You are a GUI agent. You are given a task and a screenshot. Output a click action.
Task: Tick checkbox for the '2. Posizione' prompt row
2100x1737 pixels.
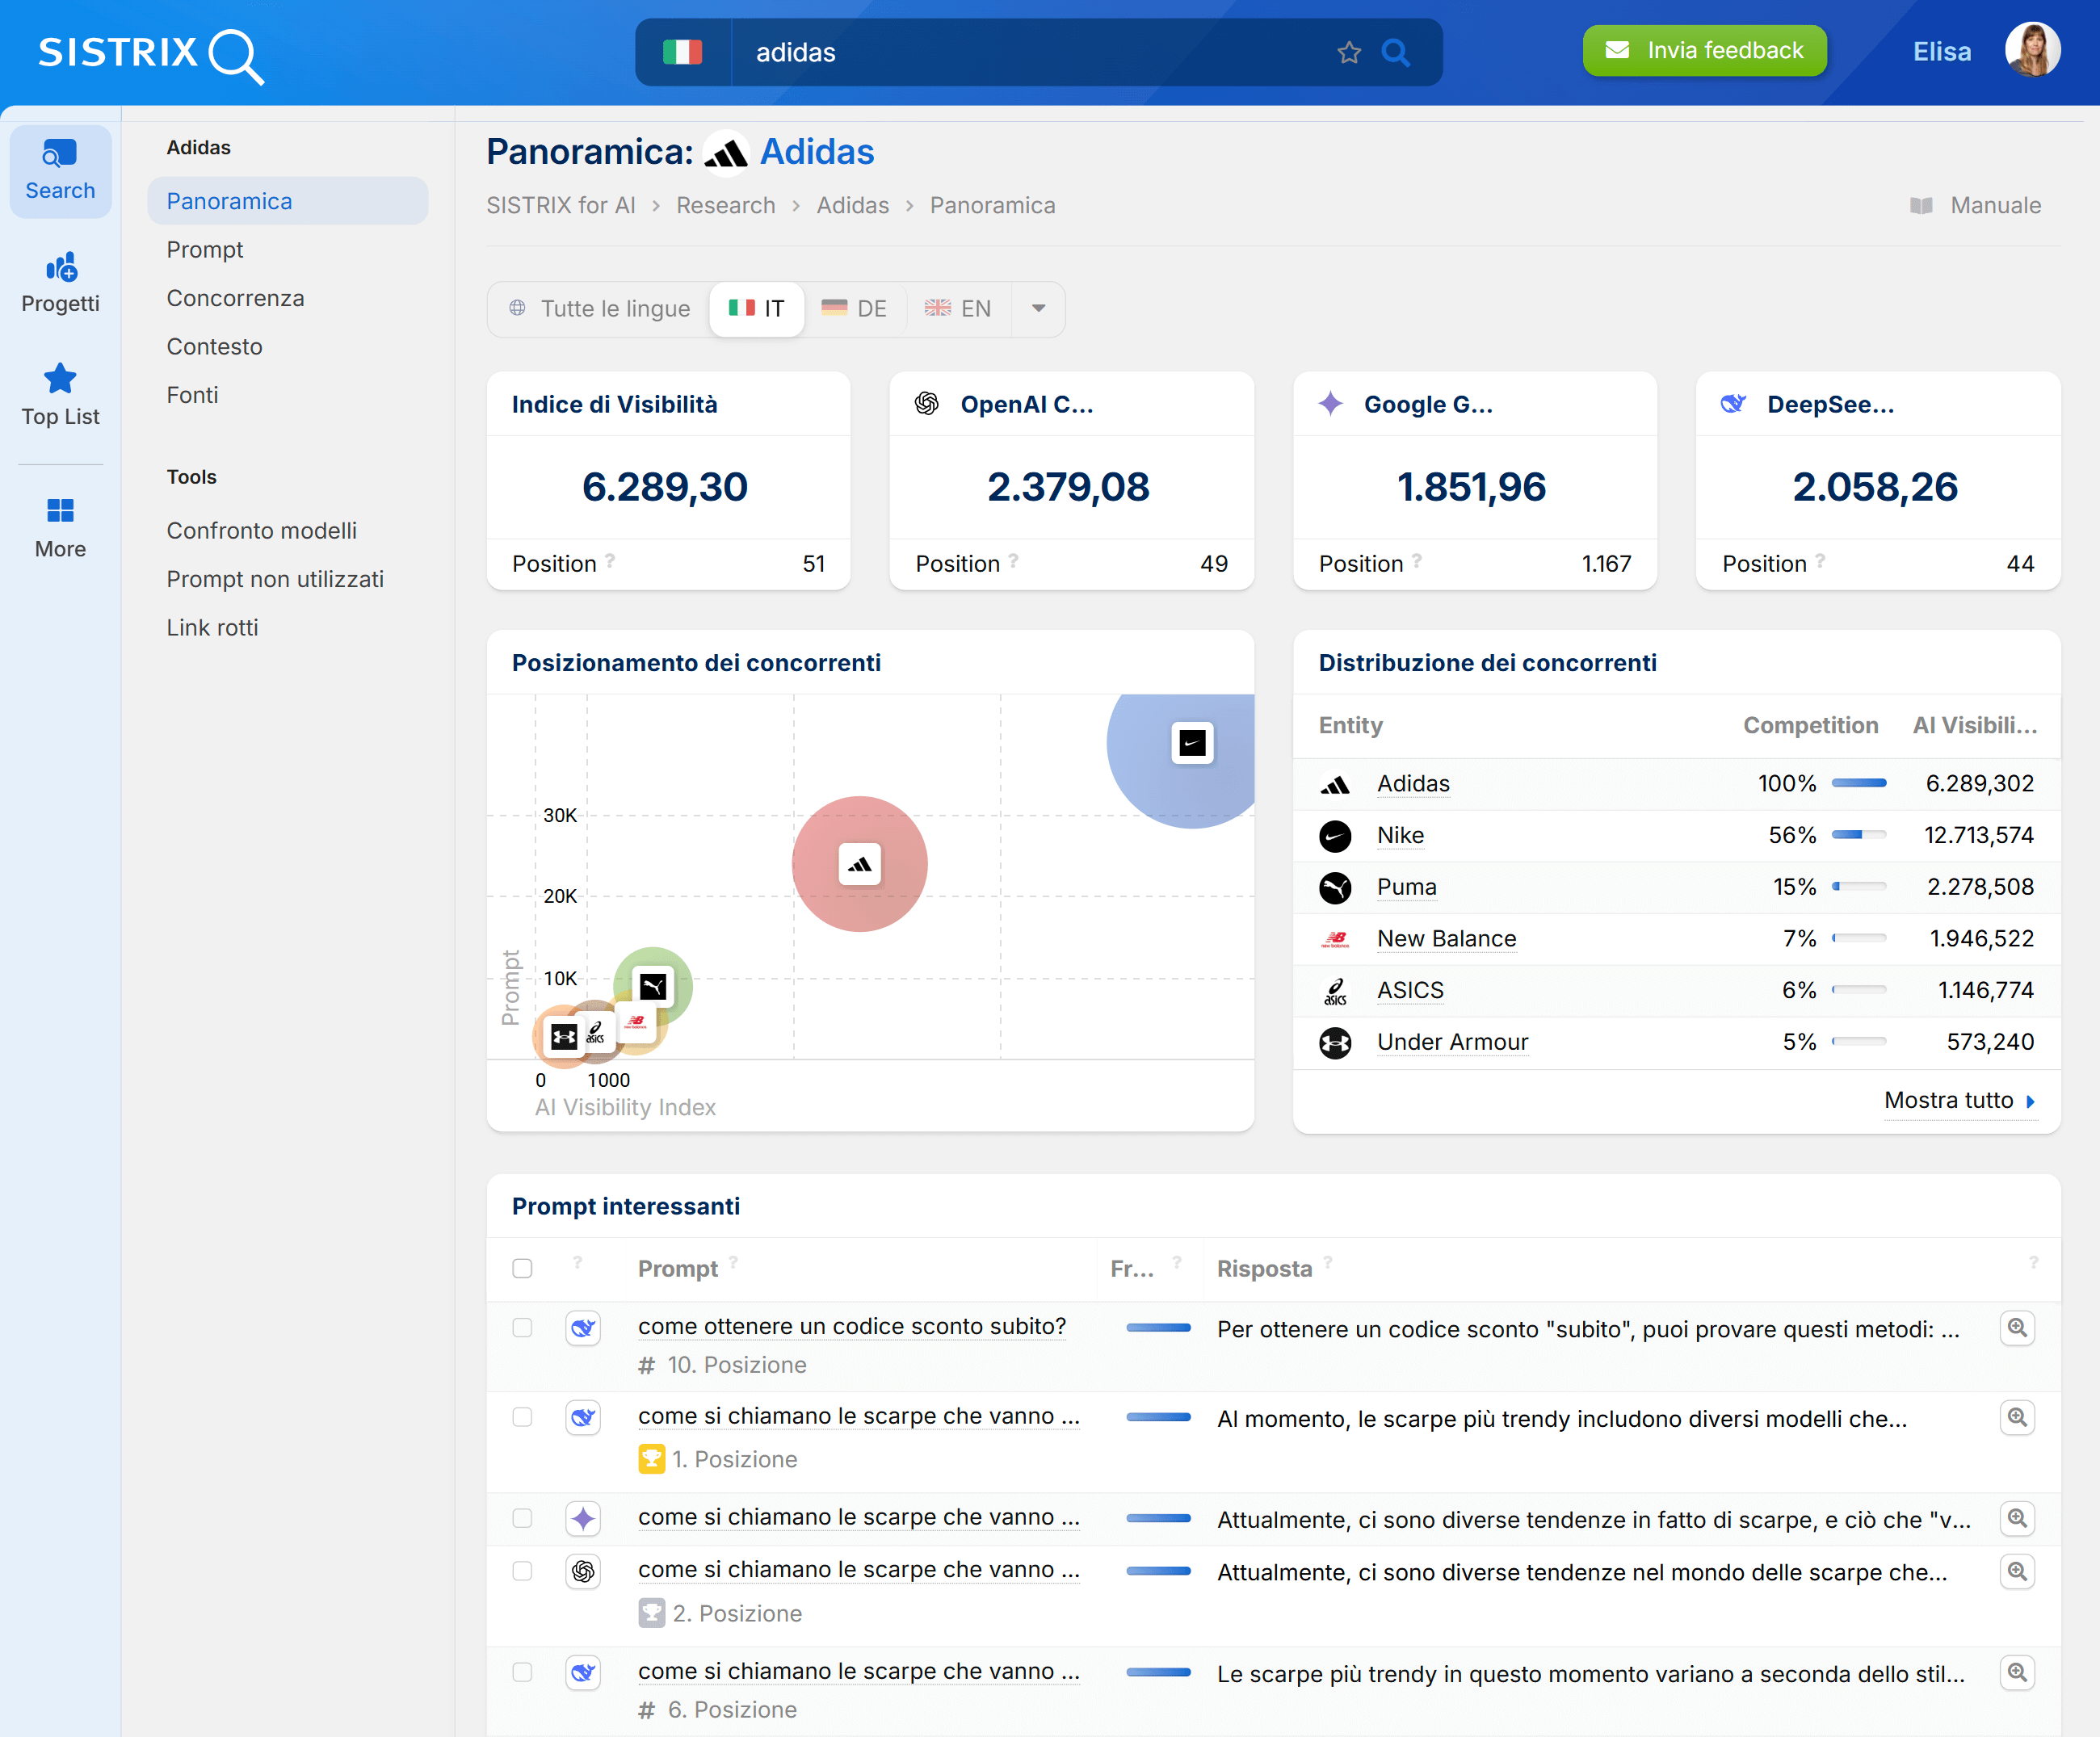[522, 1571]
